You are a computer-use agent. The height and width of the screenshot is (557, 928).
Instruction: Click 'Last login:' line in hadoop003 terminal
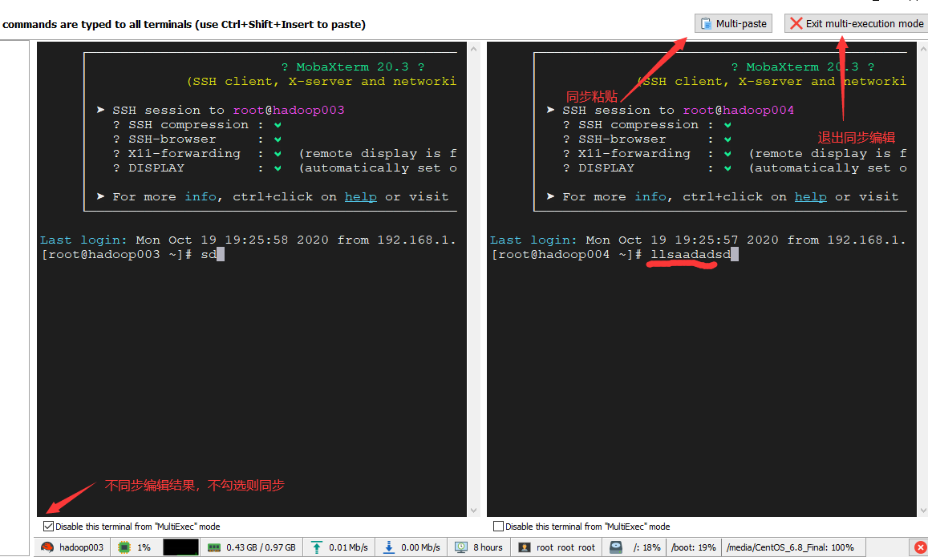[249, 240]
